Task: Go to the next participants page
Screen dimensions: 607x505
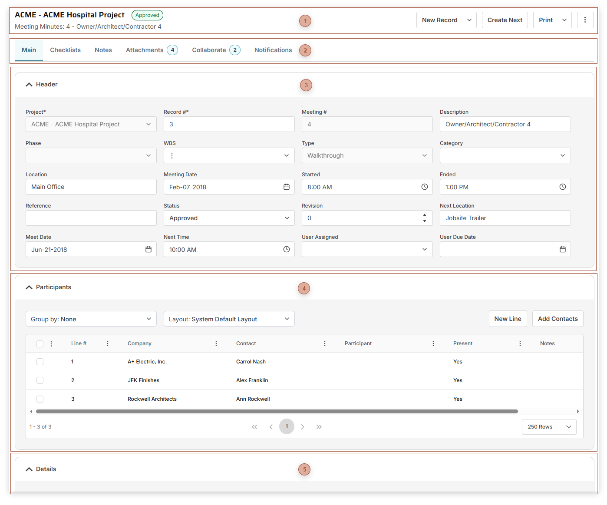Action: coord(303,427)
